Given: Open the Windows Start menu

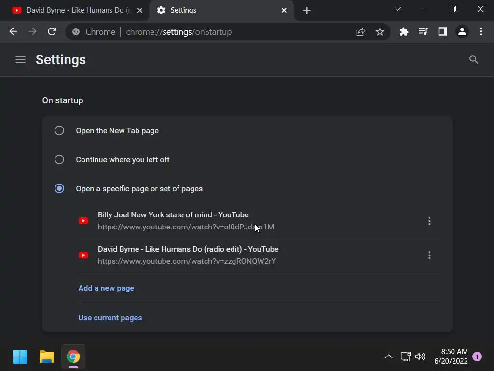Looking at the screenshot, I should click(x=20, y=357).
